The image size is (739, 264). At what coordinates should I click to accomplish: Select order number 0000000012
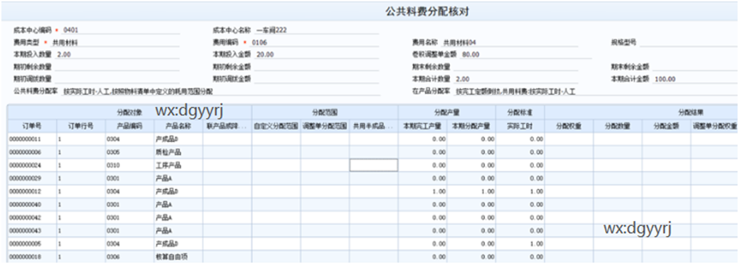(x=32, y=192)
